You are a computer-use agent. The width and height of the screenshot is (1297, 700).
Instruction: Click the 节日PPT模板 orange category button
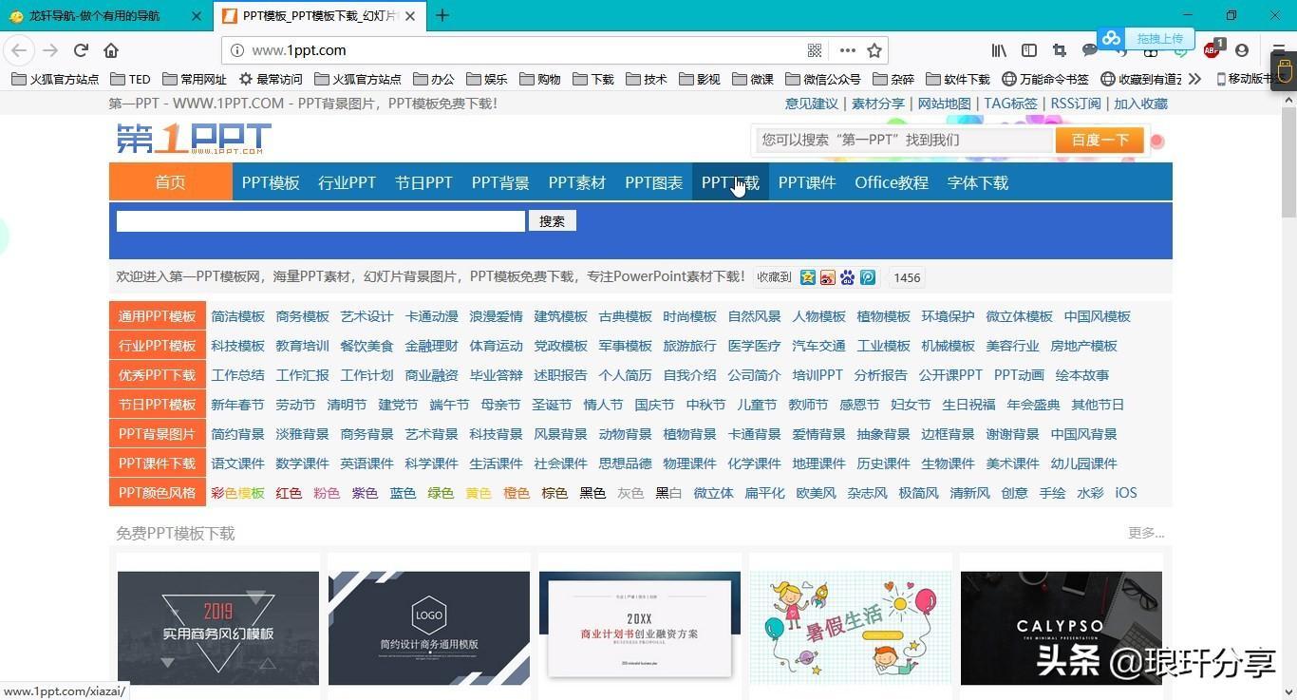[157, 405]
